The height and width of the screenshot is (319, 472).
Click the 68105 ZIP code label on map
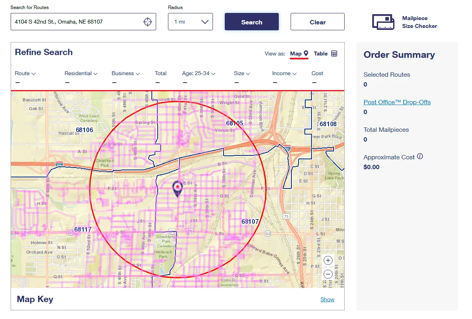point(235,123)
